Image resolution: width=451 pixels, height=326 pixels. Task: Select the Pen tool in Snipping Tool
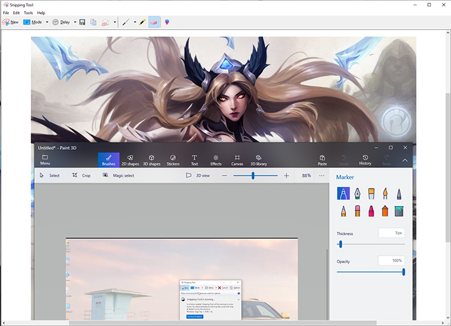126,22
